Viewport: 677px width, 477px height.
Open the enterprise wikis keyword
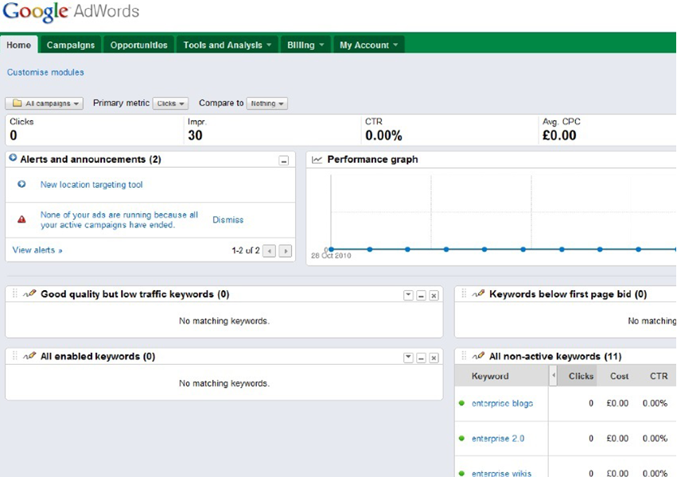click(x=501, y=473)
